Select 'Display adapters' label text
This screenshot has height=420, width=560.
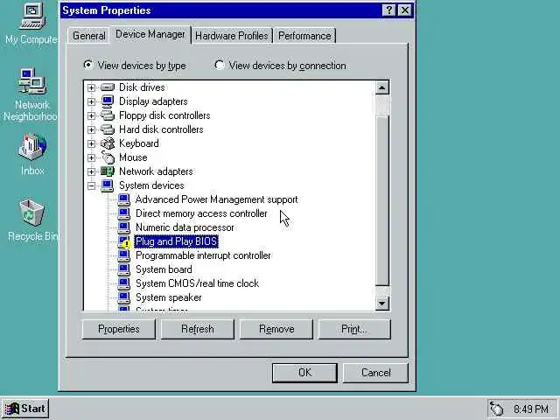[x=153, y=101]
